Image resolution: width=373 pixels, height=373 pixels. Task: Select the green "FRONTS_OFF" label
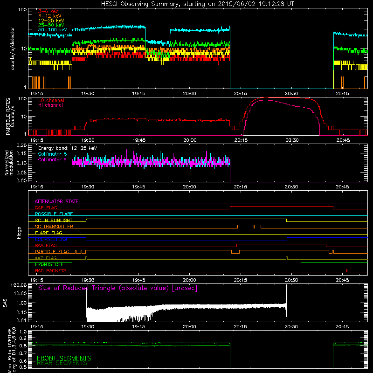pos(49,264)
